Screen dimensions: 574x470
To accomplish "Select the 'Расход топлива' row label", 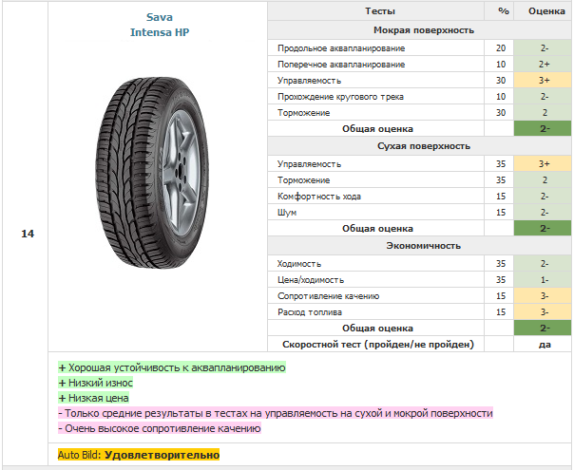I will pos(310,312).
